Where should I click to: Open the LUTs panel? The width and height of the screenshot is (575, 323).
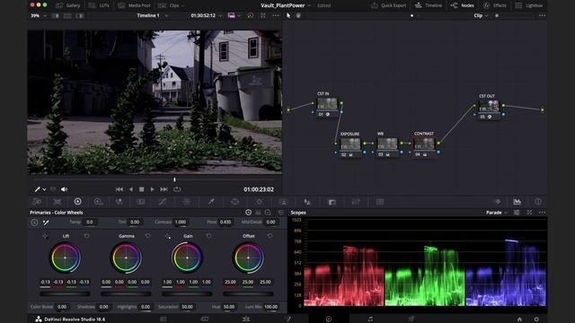99,5
